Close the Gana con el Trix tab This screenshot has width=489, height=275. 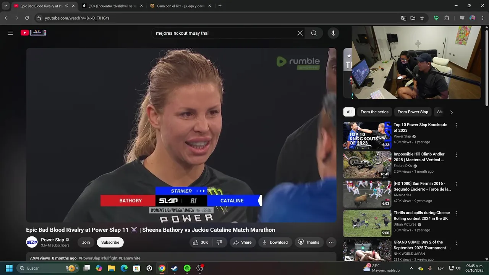(x=209, y=6)
